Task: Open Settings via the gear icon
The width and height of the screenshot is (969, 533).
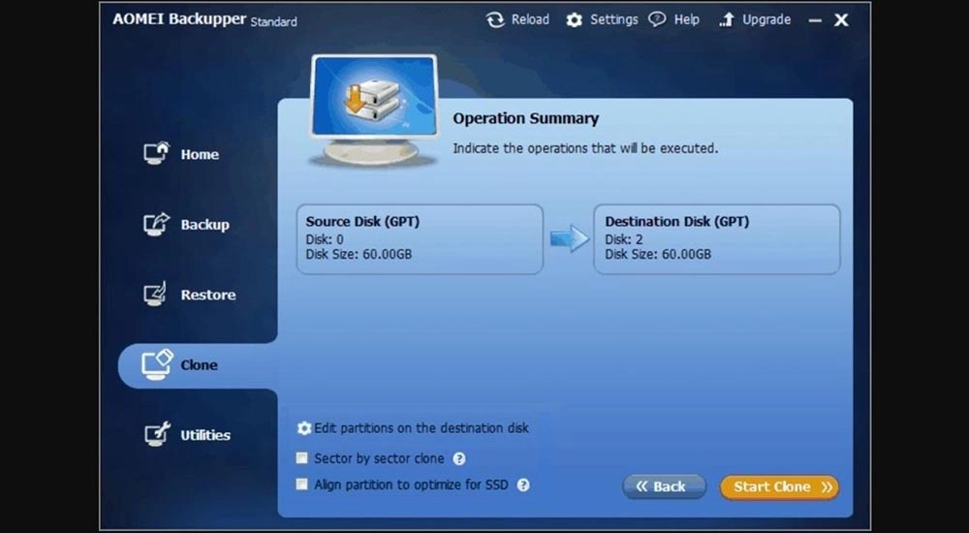Action: click(x=574, y=19)
